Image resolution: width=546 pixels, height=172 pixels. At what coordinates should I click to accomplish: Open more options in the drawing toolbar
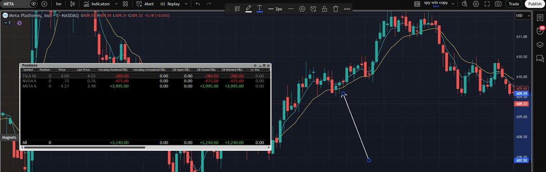pos(347,9)
